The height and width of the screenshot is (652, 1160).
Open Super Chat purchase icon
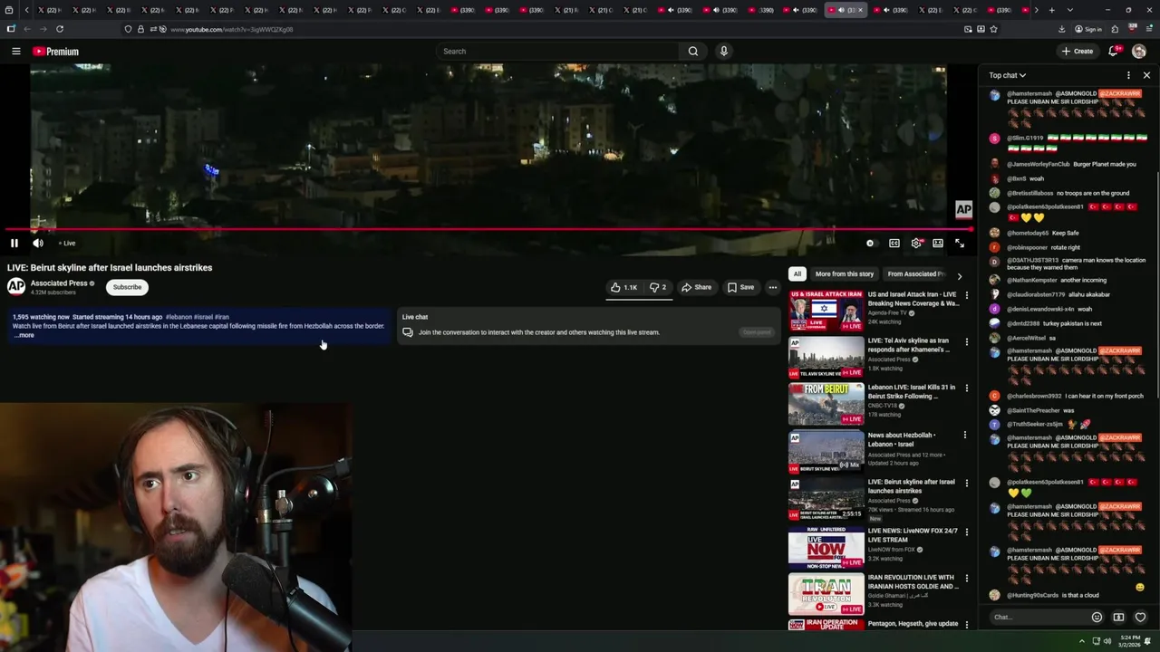coord(1118,618)
